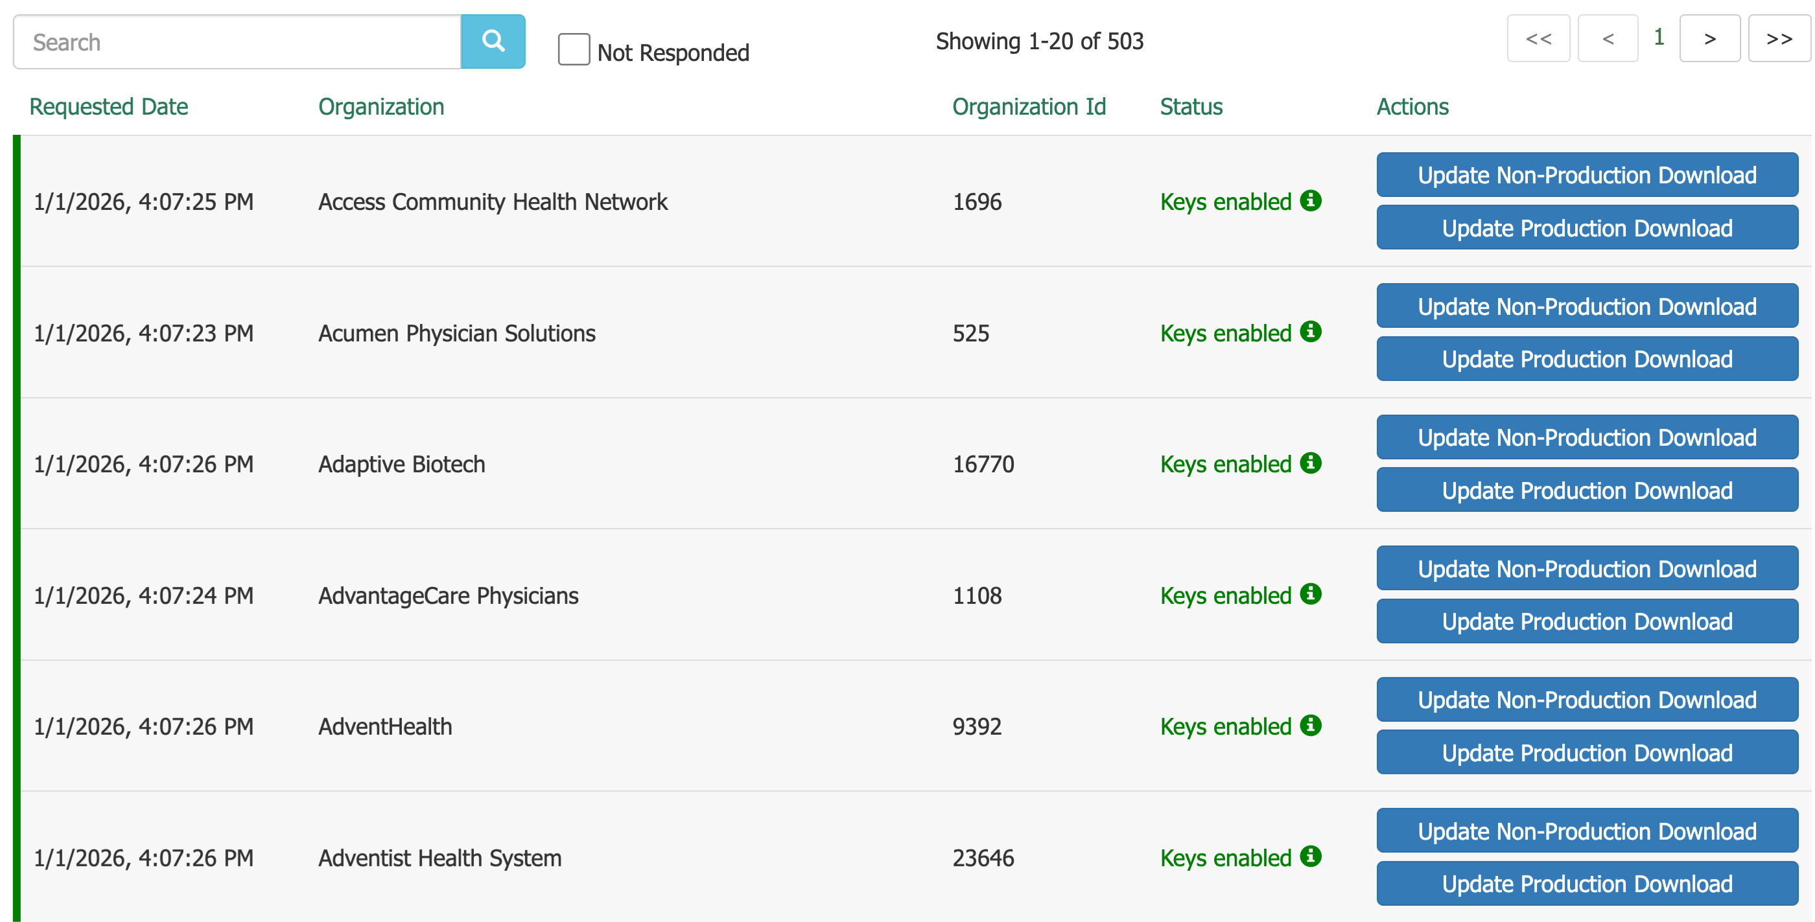Click Keys enabled status for Access Community Health
The width and height of the screenshot is (1815, 922).
1225,202
